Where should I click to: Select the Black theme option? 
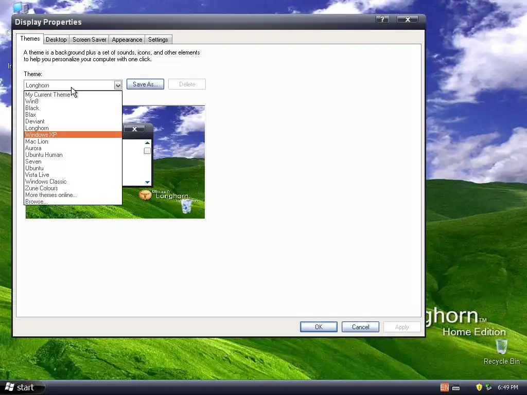click(x=73, y=108)
